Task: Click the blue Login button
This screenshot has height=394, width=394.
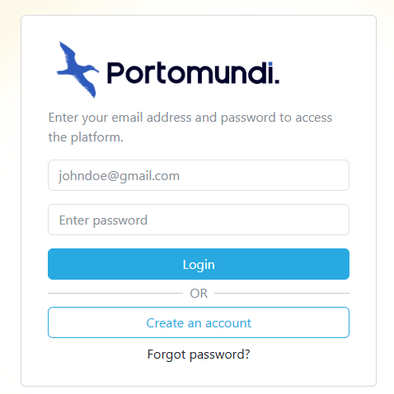Action: pyautogui.click(x=199, y=264)
